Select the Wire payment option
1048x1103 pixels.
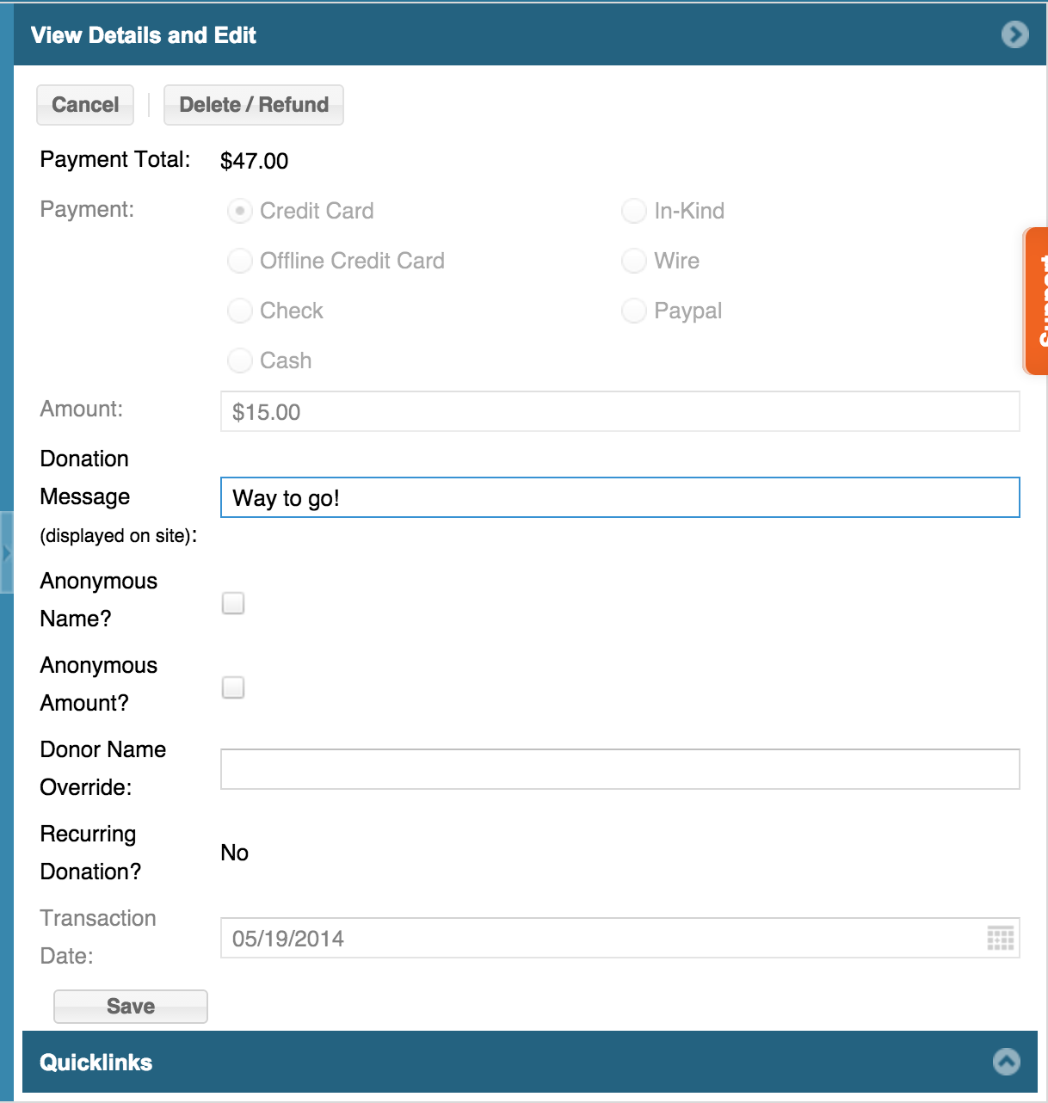pos(633,261)
